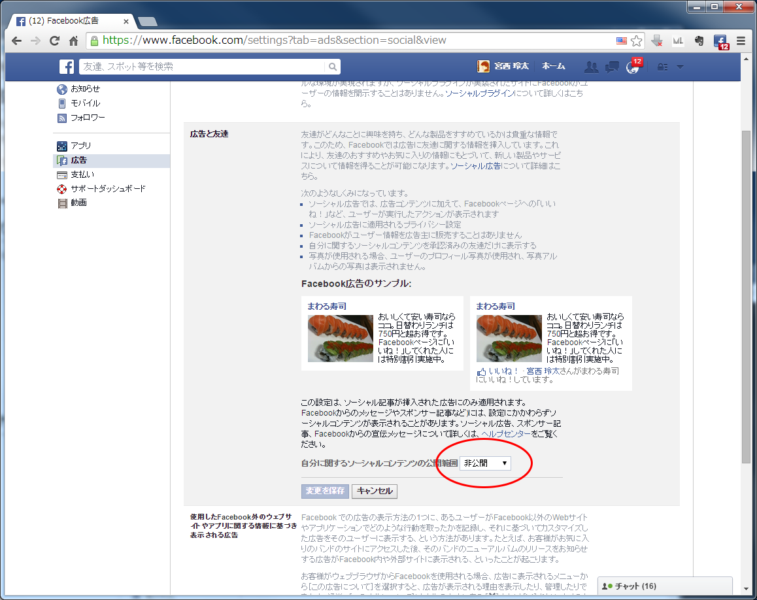Click the browser back arrow
Screen dimensions: 757x600
click(16, 41)
